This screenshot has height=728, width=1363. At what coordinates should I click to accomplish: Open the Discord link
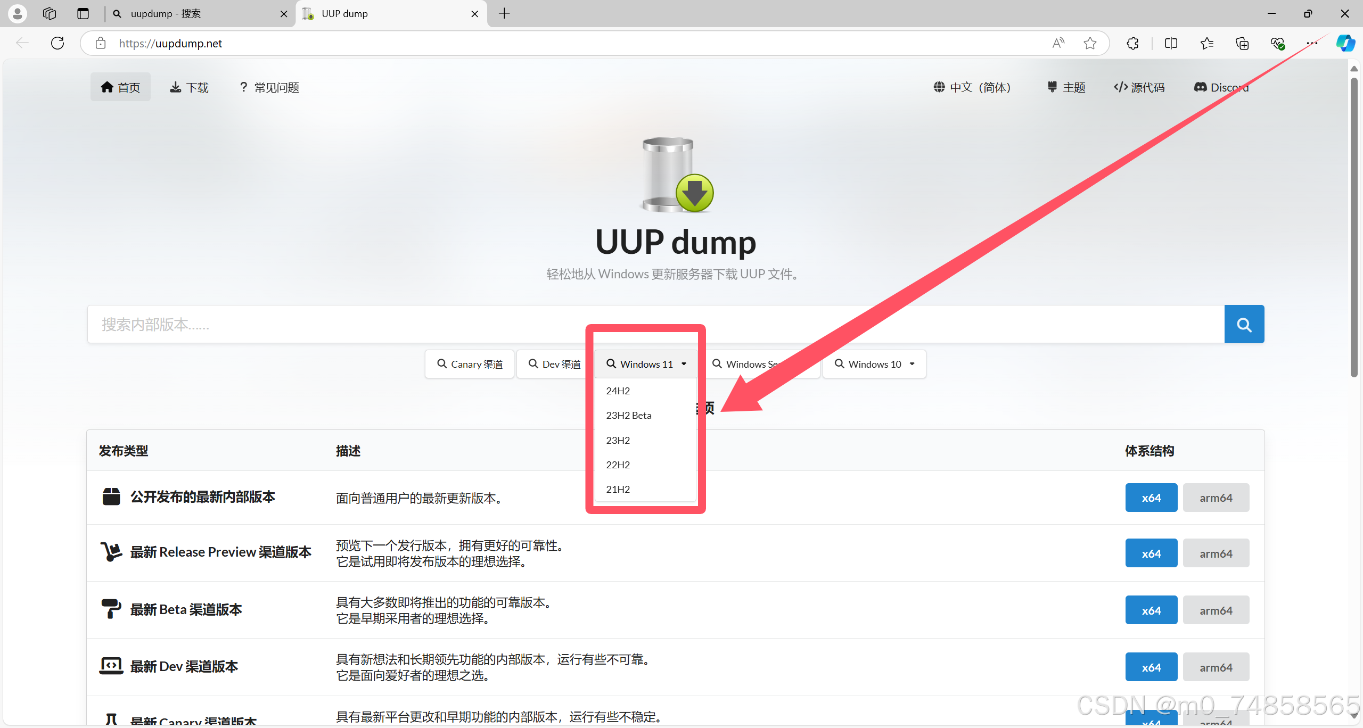[x=1221, y=87]
